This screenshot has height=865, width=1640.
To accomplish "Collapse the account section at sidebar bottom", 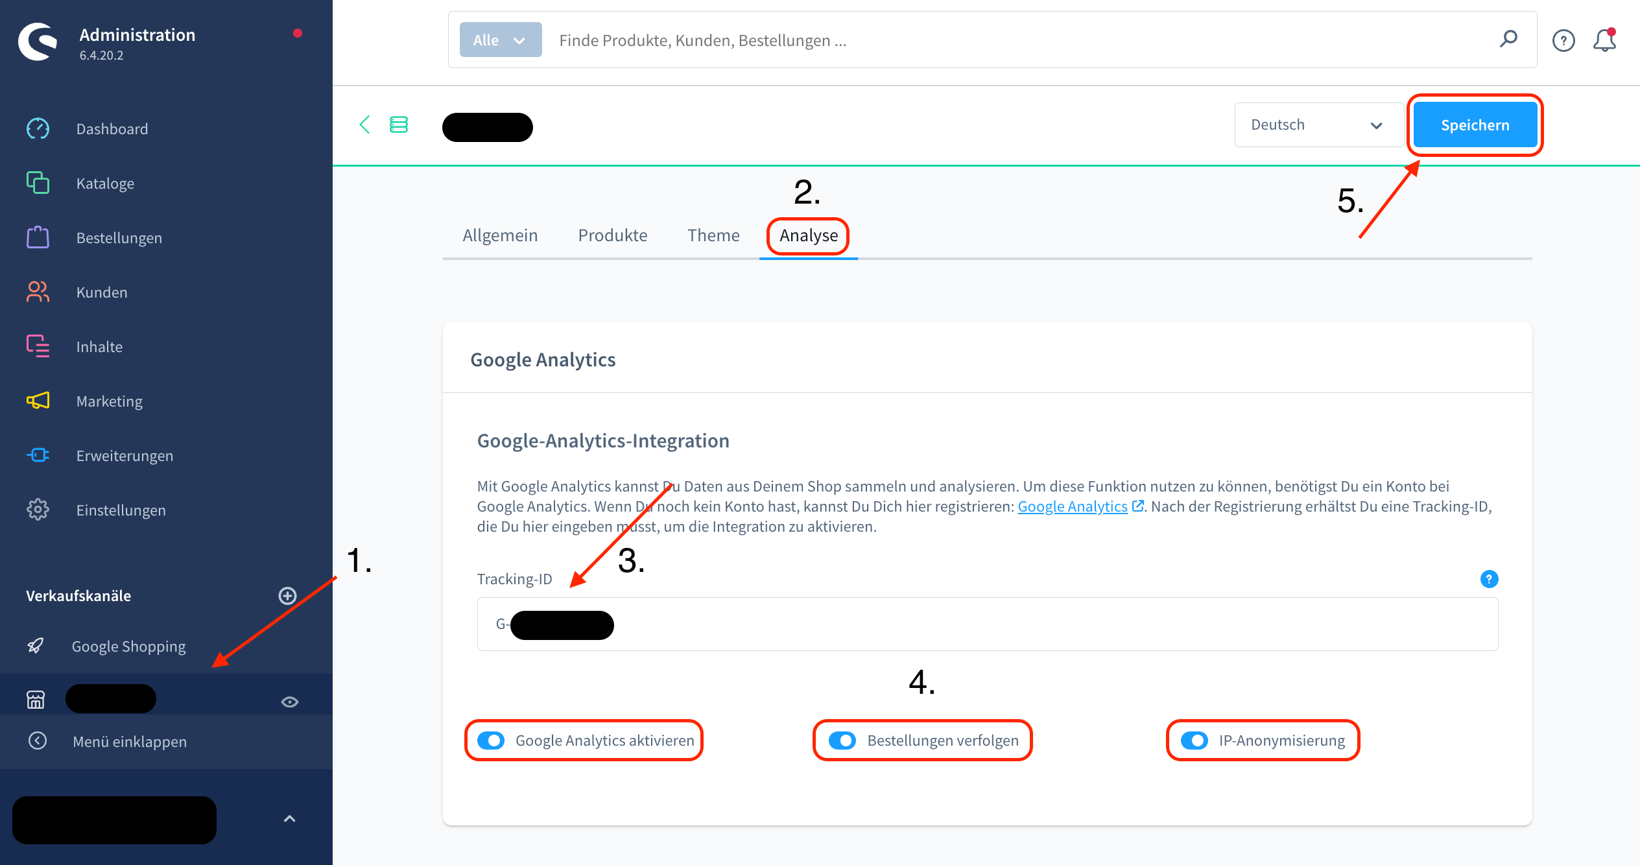I will point(289,819).
